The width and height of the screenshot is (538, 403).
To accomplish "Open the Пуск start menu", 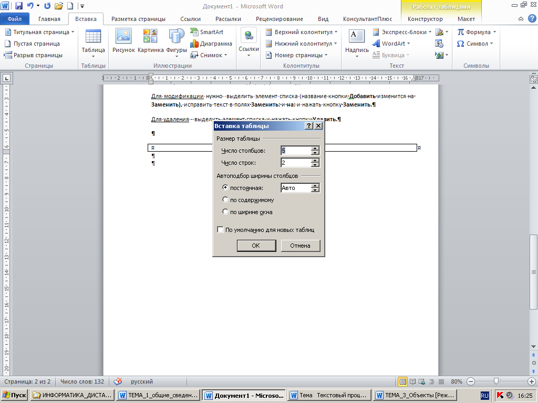I will 14,395.
